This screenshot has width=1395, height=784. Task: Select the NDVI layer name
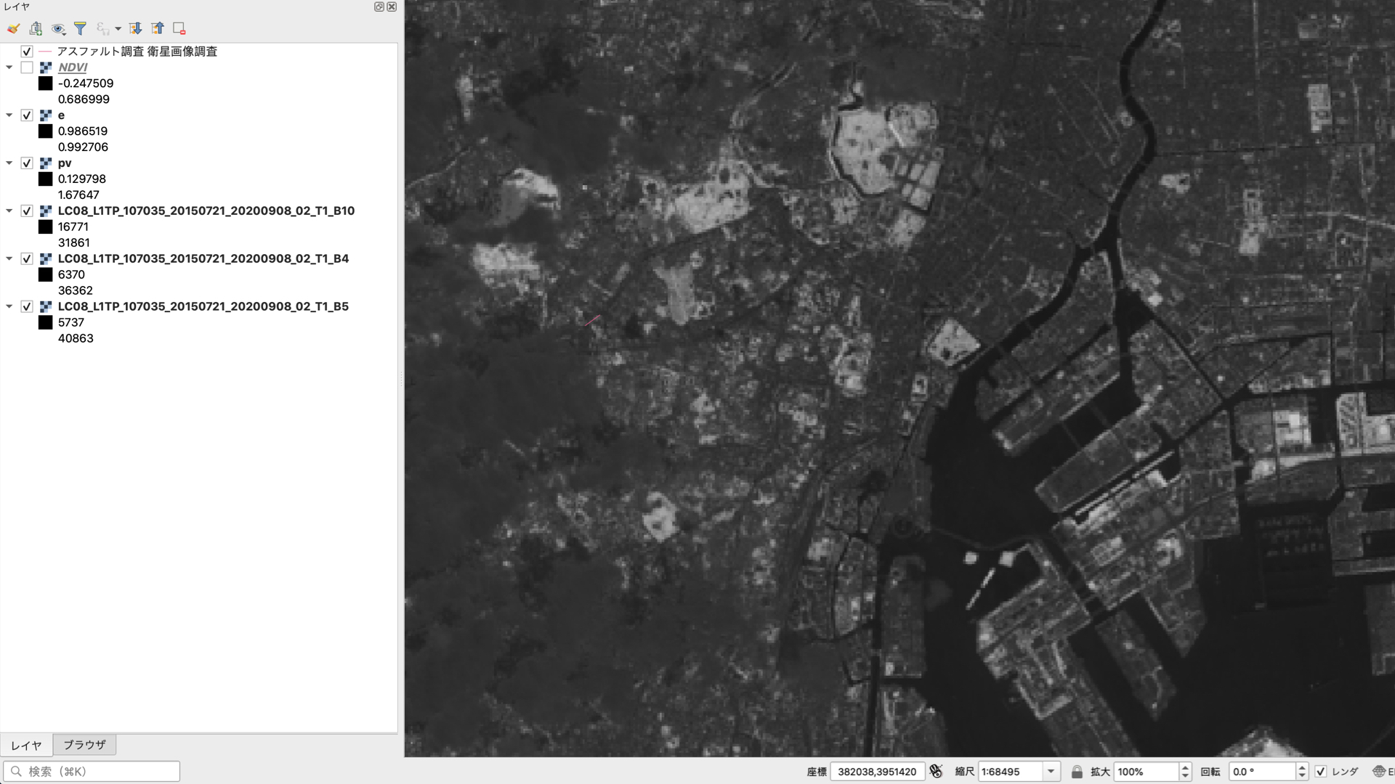tap(73, 68)
